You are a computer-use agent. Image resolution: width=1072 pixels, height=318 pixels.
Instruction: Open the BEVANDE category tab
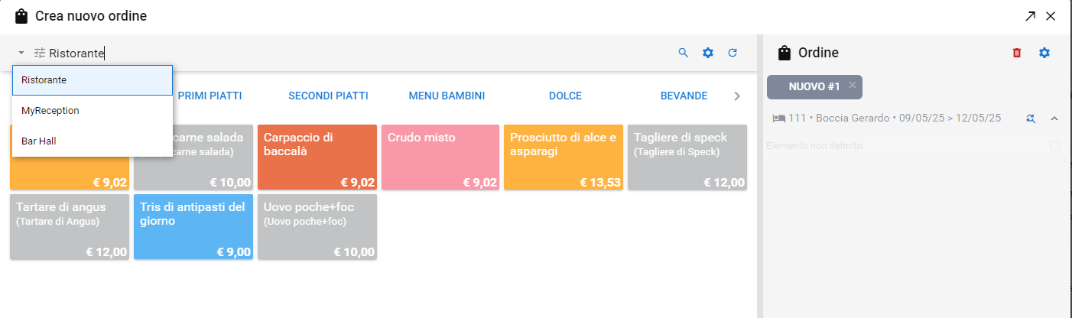(x=684, y=96)
